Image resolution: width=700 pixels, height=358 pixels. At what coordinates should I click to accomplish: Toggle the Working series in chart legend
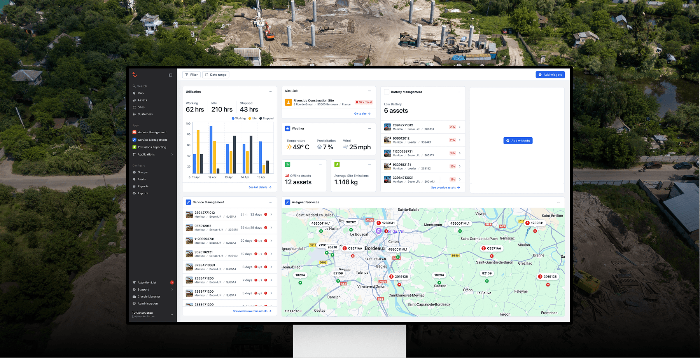point(239,119)
